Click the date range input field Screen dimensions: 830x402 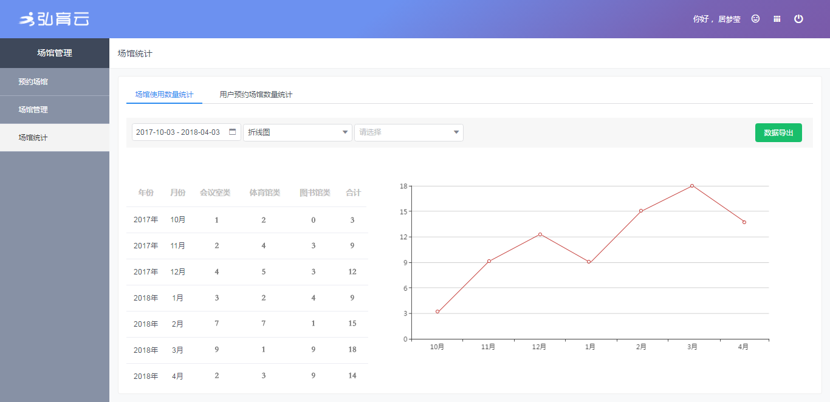pyautogui.click(x=178, y=132)
